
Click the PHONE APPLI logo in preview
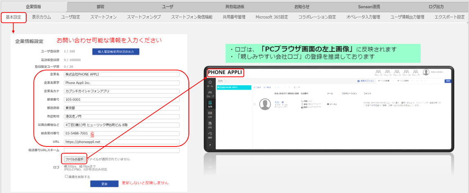(x=225, y=73)
